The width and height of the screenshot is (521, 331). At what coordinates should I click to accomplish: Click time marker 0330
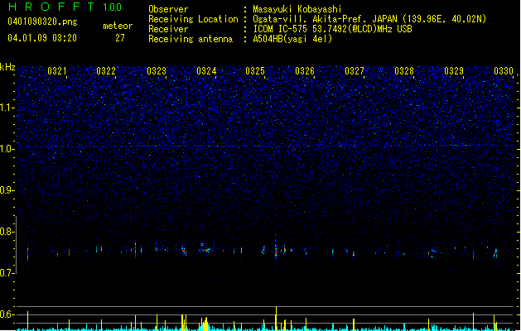pyautogui.click(x=504, y=70)
